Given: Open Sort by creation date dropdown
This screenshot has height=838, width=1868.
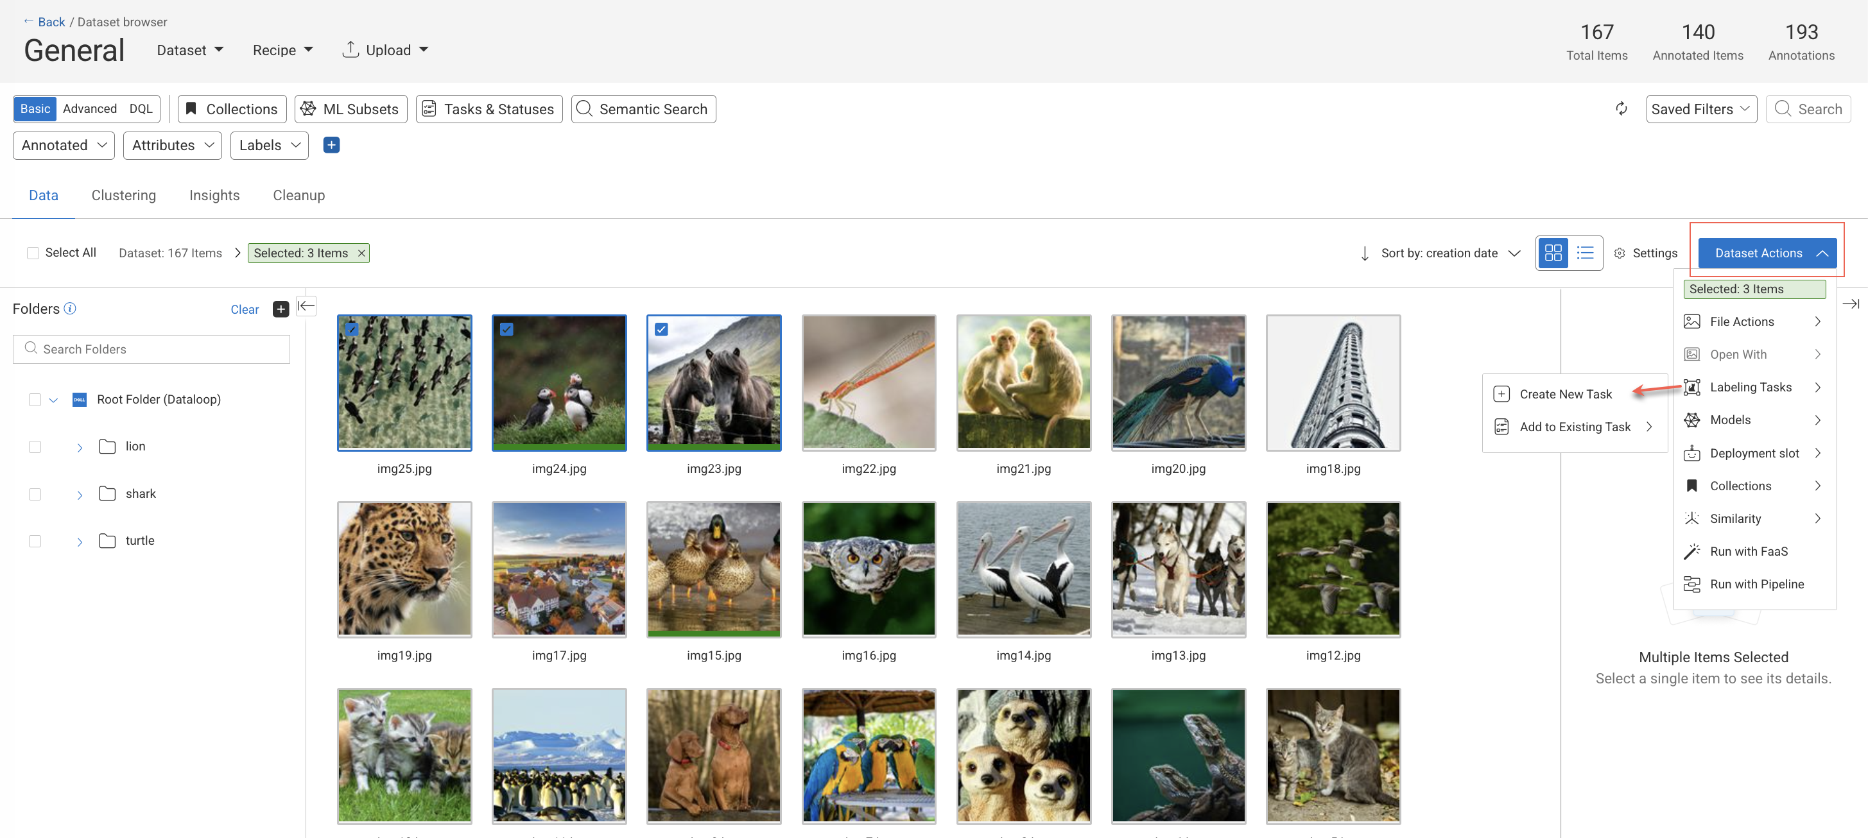Looking at the screenshot, I should (1450, 253).
